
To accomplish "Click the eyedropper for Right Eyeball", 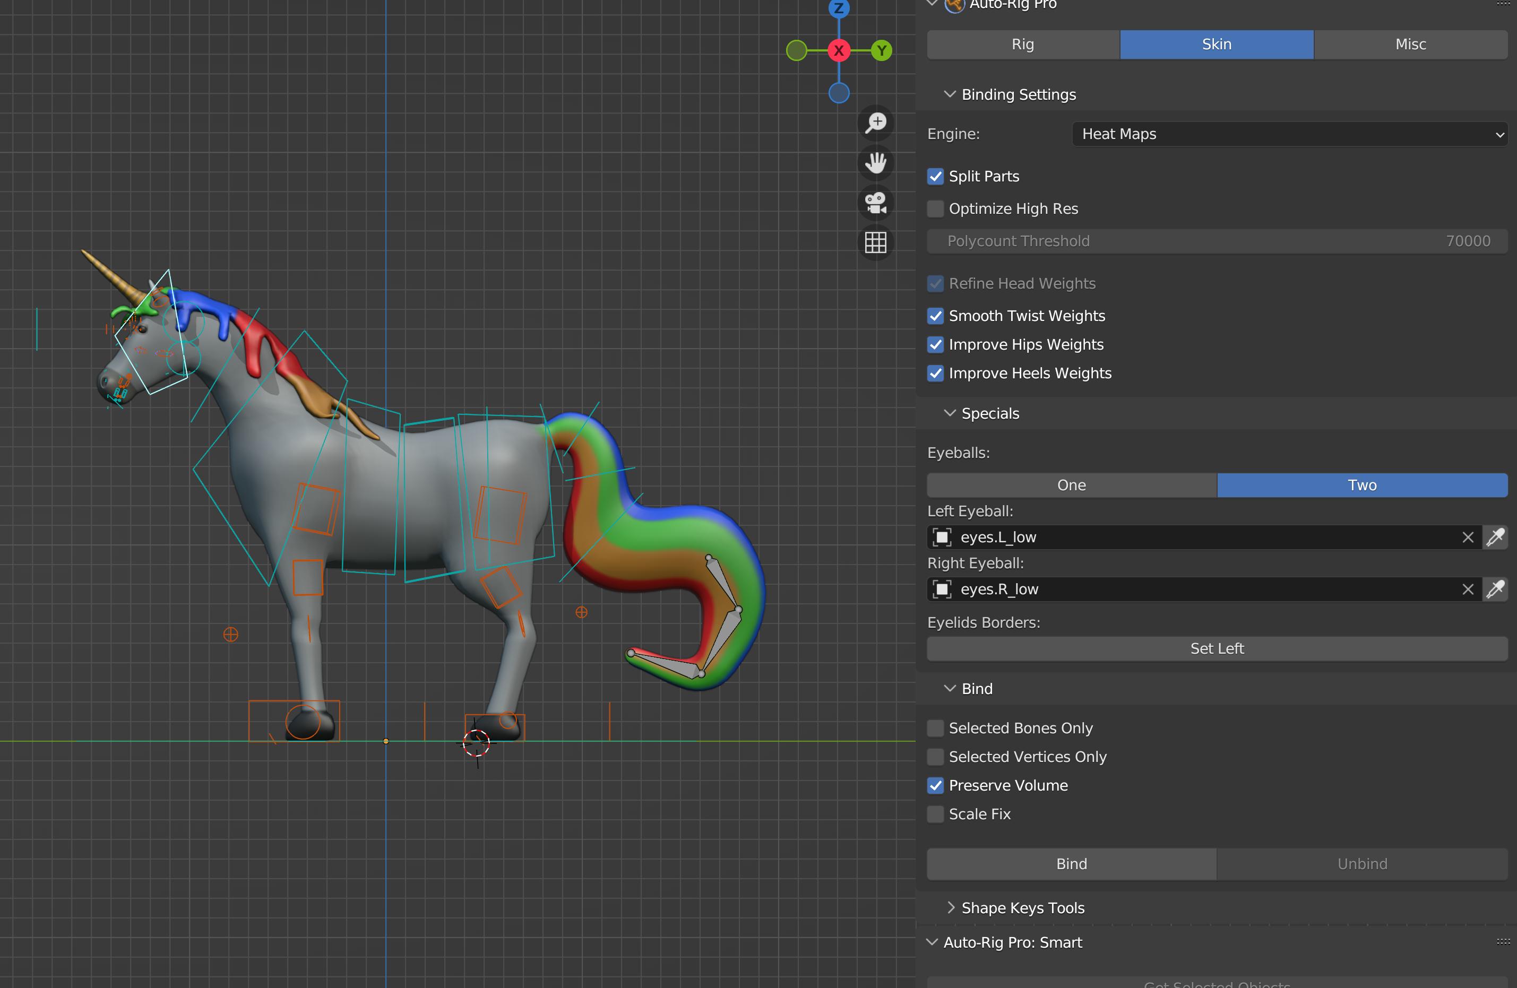I will (1495, 589).
